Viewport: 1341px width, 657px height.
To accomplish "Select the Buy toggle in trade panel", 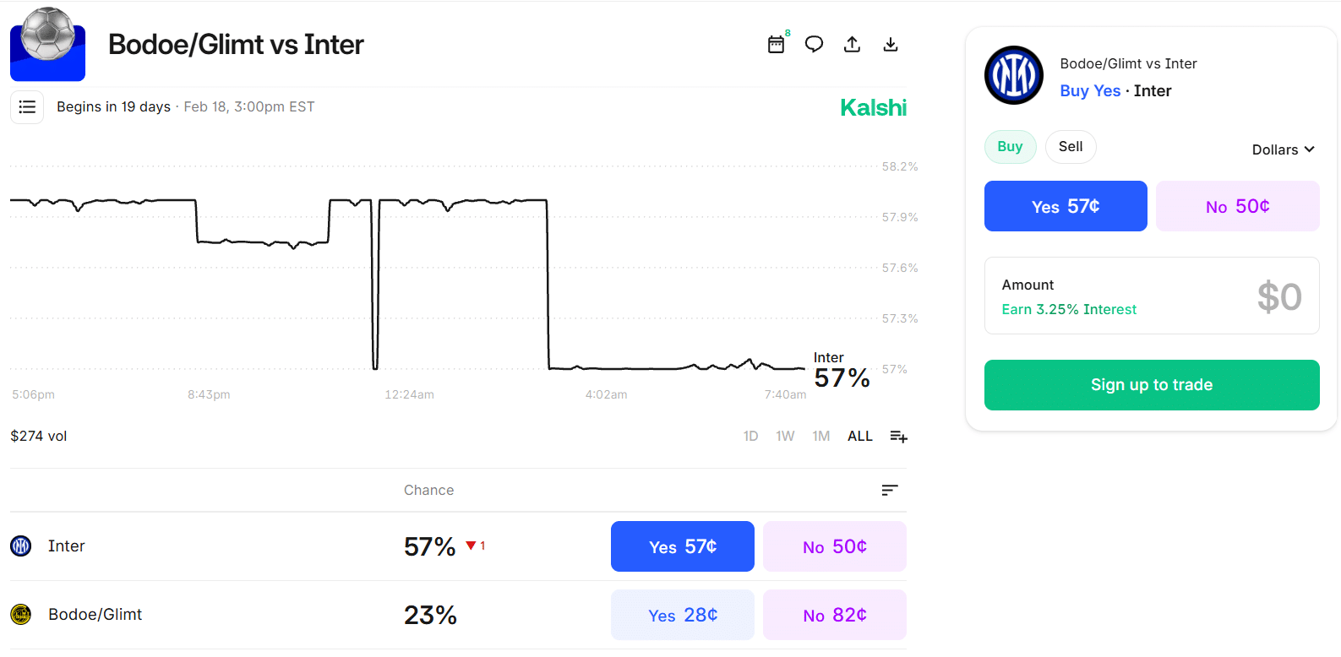I will [x=1010, y=147].
